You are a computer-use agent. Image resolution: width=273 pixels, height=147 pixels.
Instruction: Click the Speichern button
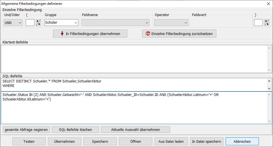click(x=100, y=141)
